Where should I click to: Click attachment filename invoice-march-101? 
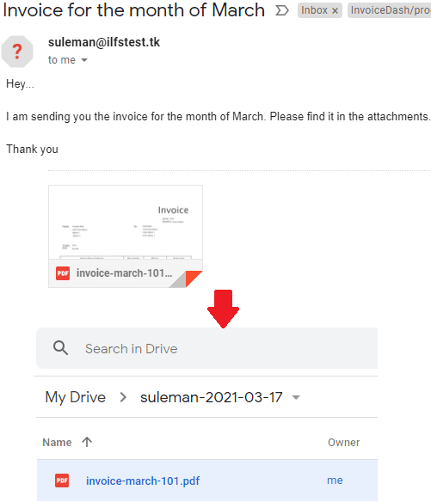click(124, 273)
